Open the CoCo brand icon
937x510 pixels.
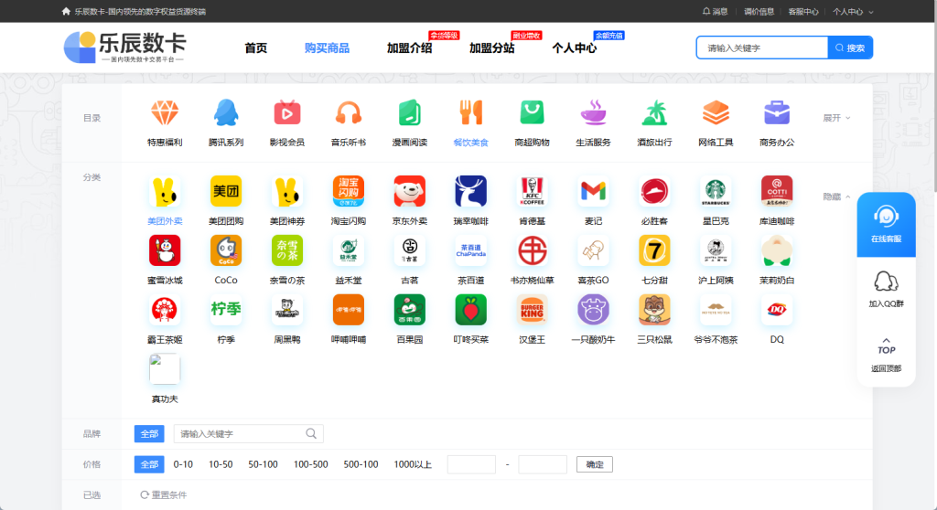coord(226,250)
